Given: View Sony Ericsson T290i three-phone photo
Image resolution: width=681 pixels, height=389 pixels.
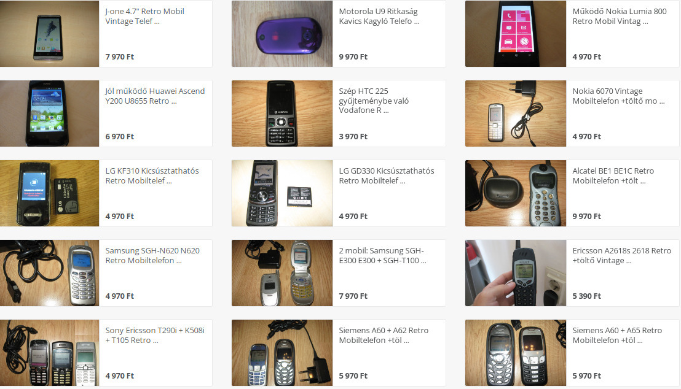Looking at the screenshot, I should [50, 353].
